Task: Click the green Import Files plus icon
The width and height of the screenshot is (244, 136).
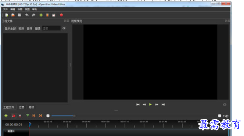Action: click(41, 15)
